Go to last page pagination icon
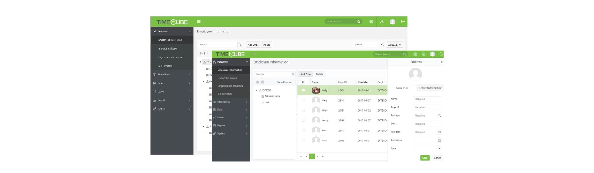This screenshot has width=594, height=173. point(323,156)
